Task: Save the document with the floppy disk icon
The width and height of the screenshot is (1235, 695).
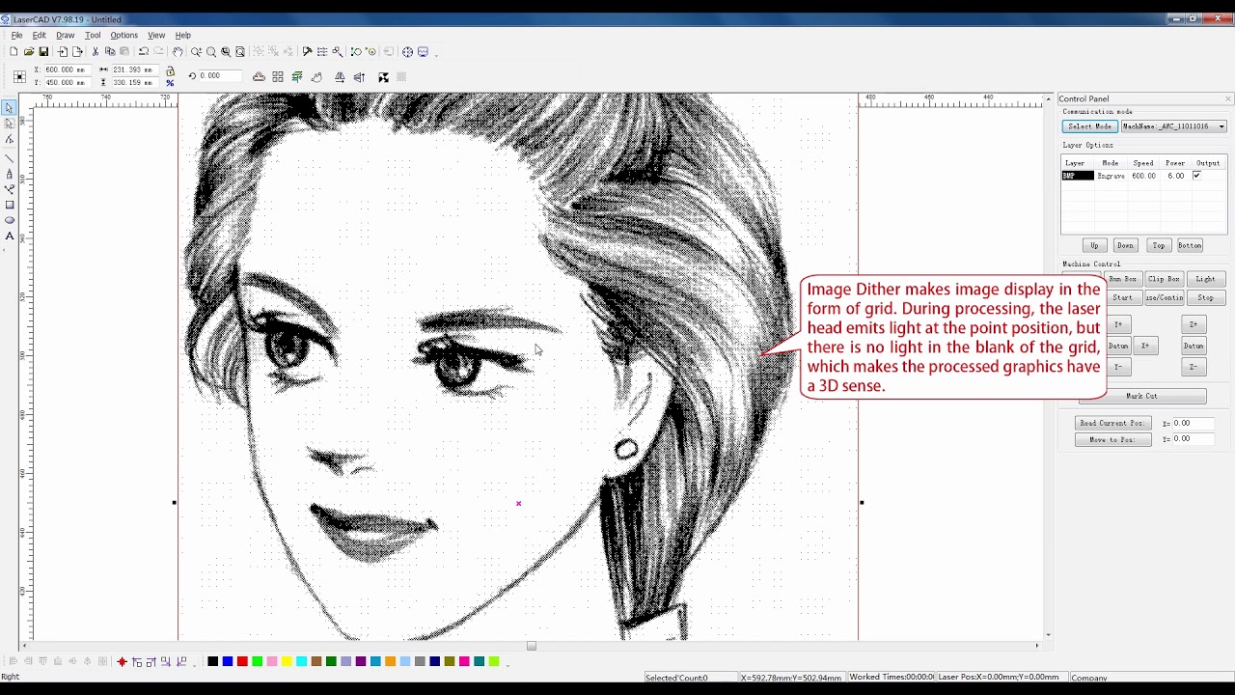Action: click(x=43, y=51)
